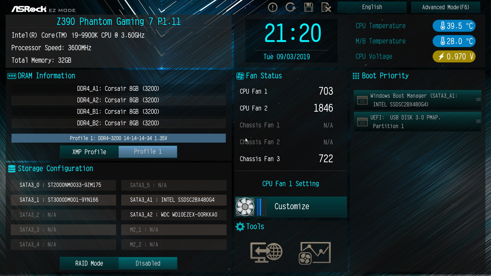Click the load defaults refresh icon
Image resolution: width=491 pixels, height=276 pixels.
(291, 7)
